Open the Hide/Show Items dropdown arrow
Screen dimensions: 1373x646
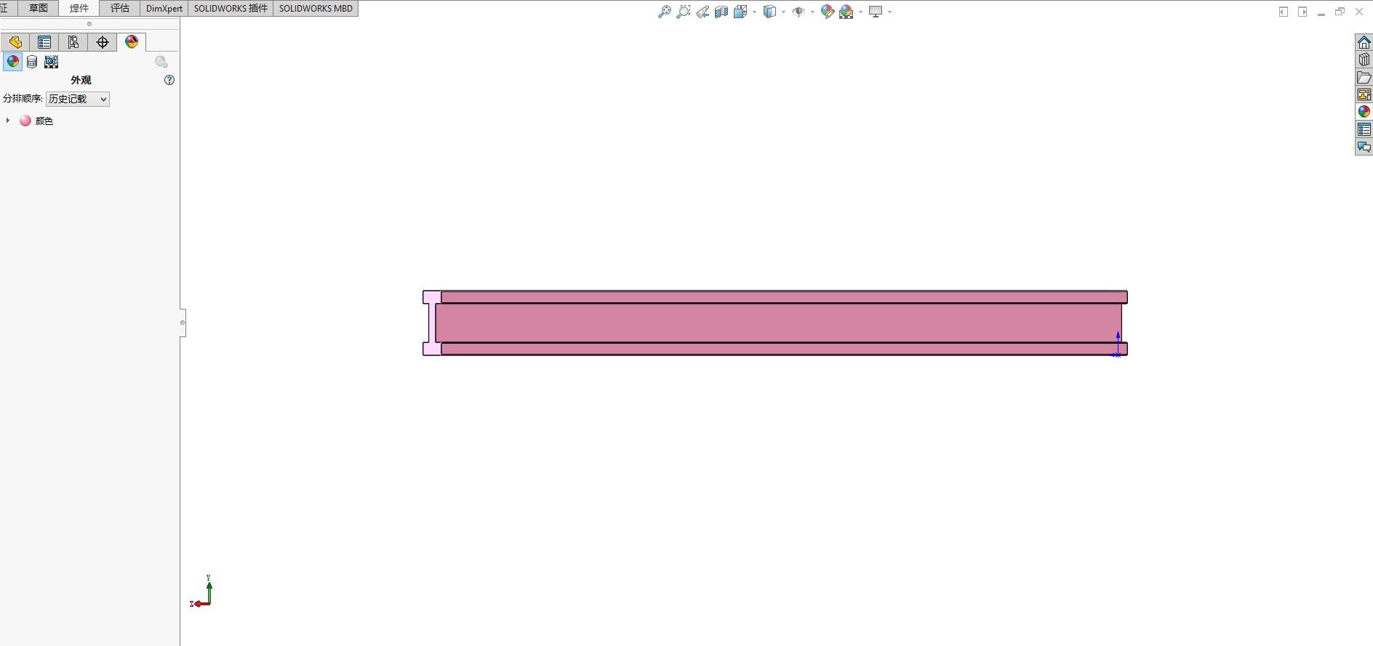pyautogui.click(x=812, y=12)
